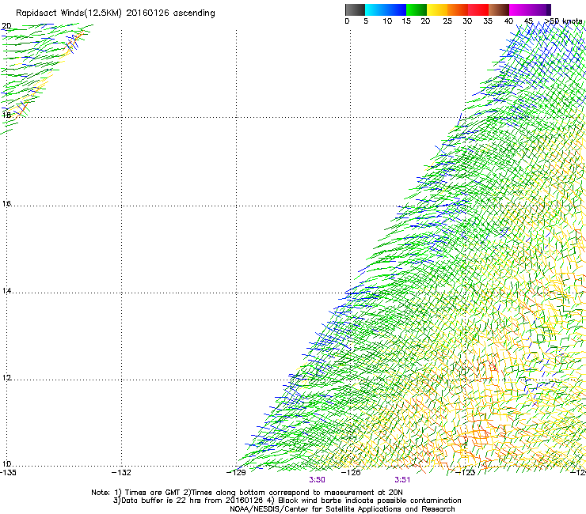Click the latitude 14 axis label
Screen dimensions: 586x514
click(6, 291)
